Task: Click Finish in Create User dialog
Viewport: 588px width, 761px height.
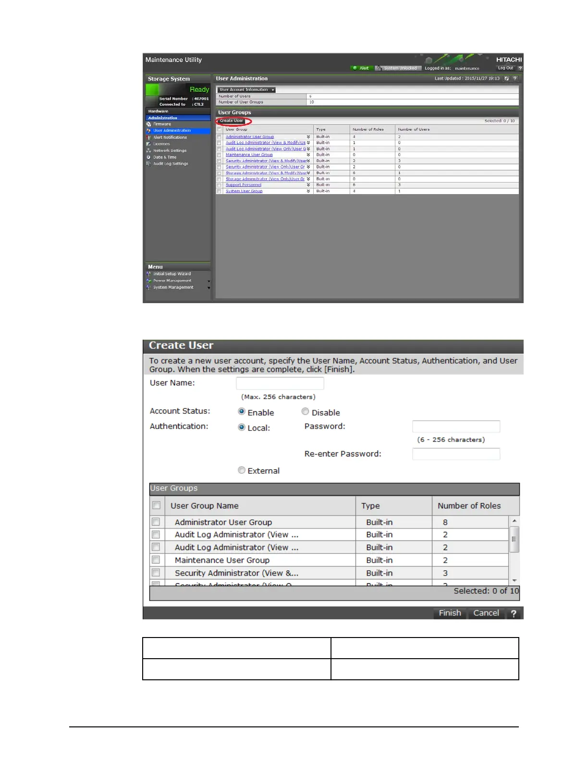Action: [450, 614]
